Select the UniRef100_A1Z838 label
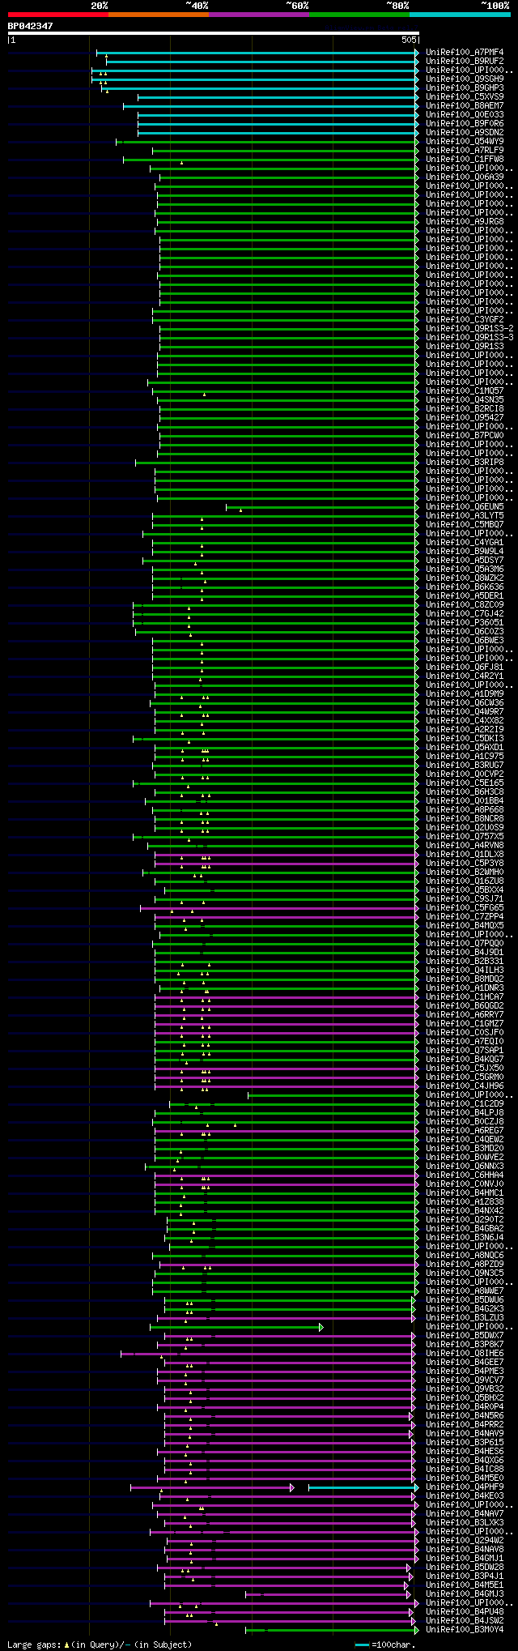Screen dimensions: 518x1651 point(465,1202)
